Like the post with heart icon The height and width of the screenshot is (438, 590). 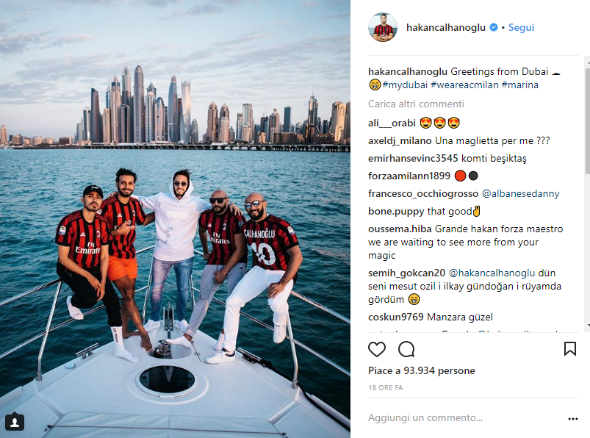pyautogui.click(x=377, y=349)
